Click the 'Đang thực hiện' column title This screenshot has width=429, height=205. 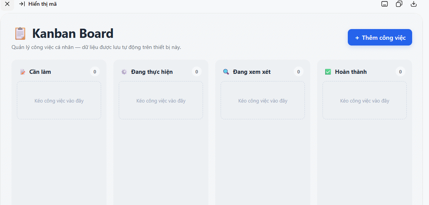[152, 72]
